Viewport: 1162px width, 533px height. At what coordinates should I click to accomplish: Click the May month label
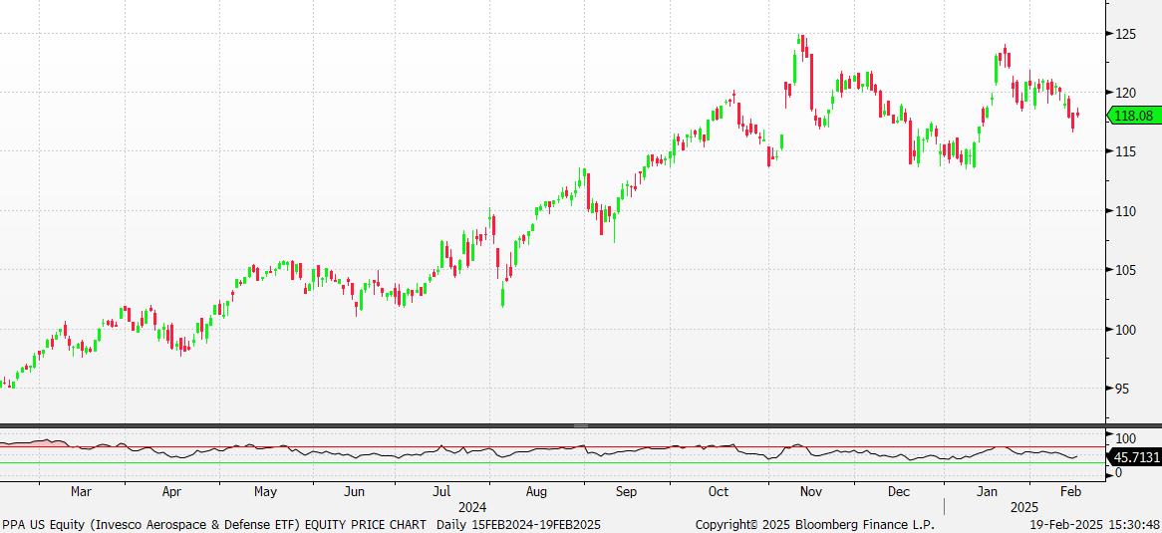(x=264, y=491)
